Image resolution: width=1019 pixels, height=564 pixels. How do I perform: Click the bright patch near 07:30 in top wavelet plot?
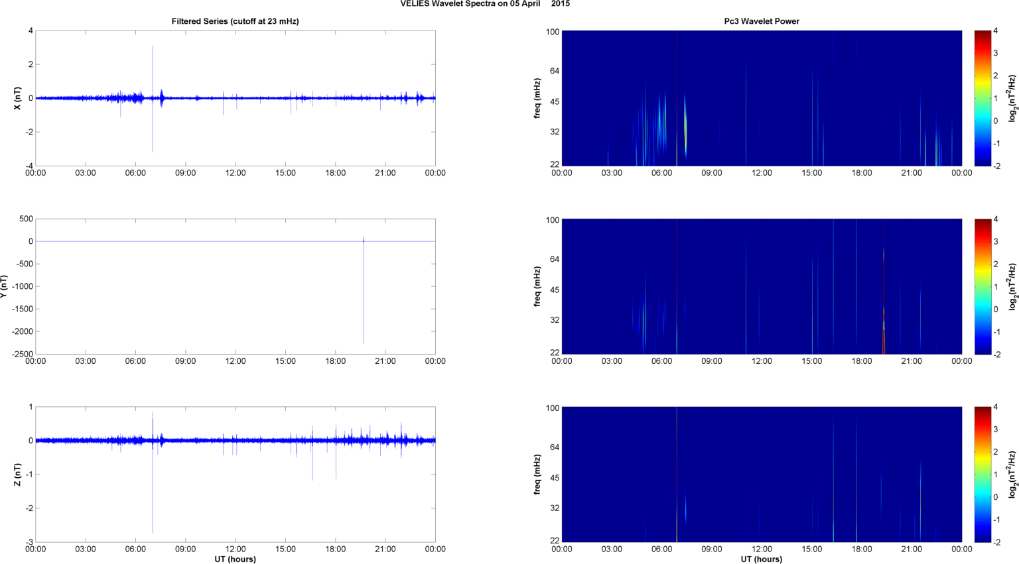(685, 126)
